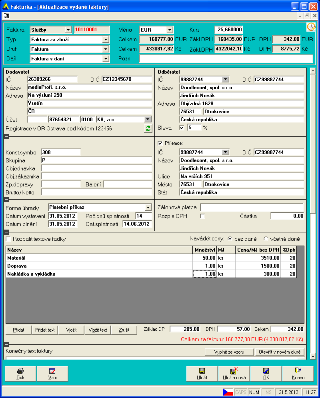Click the Uložit save button
The height and width of the screenshot is (398, 320).
coord(202,374)
